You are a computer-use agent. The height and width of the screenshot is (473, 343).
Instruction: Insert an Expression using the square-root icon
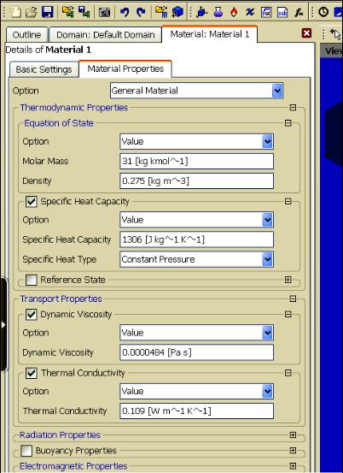click(266, 12)
